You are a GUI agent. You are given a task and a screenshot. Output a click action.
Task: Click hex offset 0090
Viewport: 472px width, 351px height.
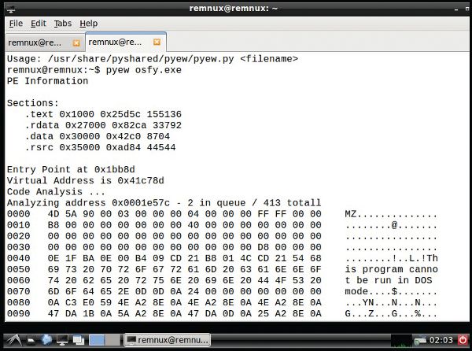coord(19,314)
